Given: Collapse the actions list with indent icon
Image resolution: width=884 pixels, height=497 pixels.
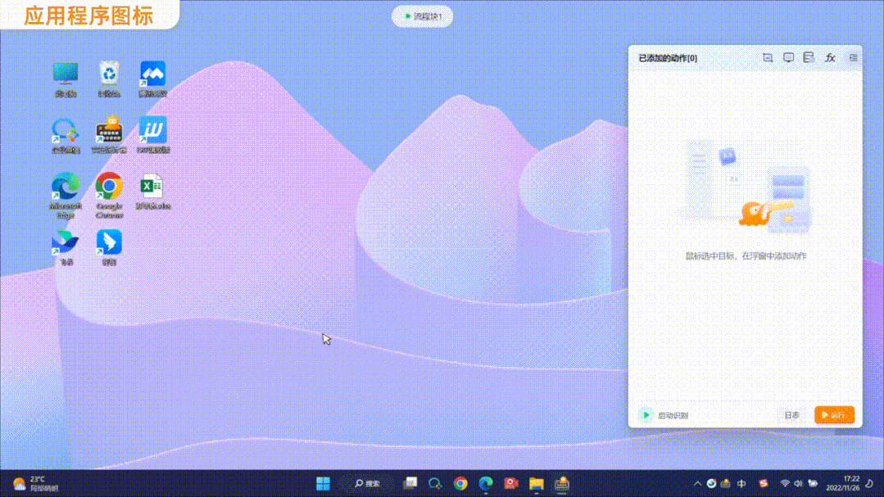Looking at the screenshot, I should coord(853,57).
